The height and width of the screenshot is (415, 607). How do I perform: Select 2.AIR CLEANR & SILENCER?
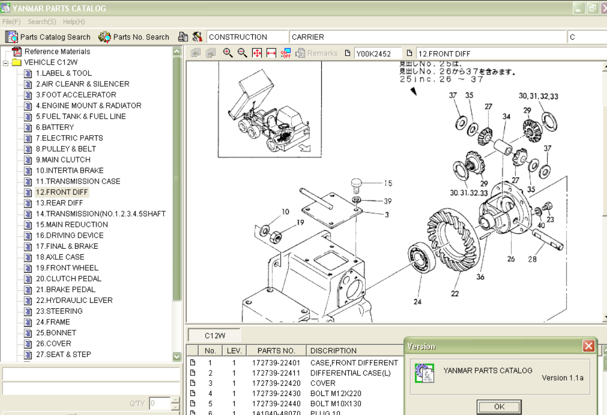(83, 84)
